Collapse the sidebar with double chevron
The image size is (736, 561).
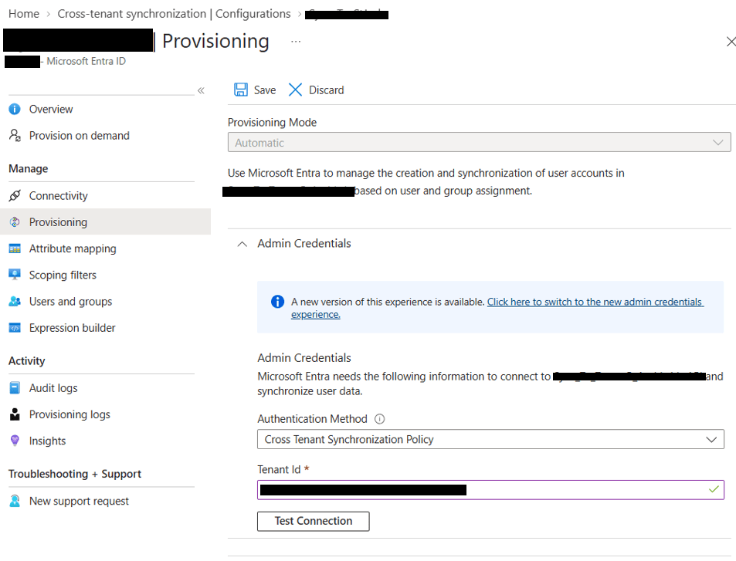[x=201, y=90]
